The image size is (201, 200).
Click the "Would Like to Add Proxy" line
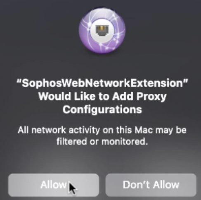pos(102,96)
